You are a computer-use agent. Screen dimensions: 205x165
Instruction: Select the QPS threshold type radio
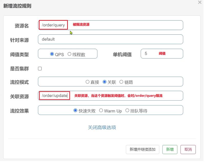(x=52, y=54)
